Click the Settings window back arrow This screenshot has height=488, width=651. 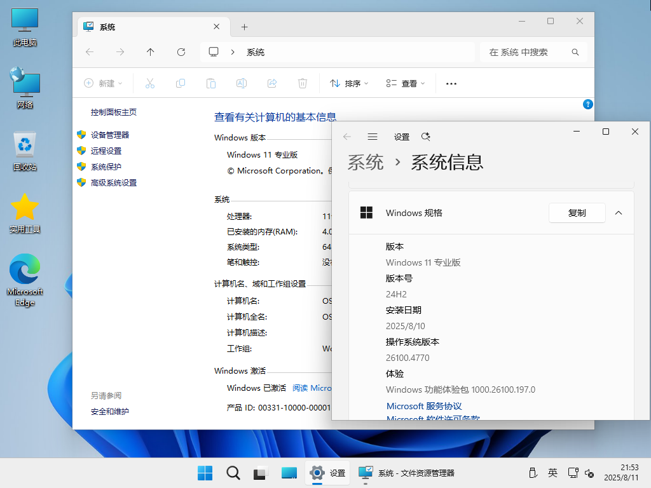tap(347, 137)
